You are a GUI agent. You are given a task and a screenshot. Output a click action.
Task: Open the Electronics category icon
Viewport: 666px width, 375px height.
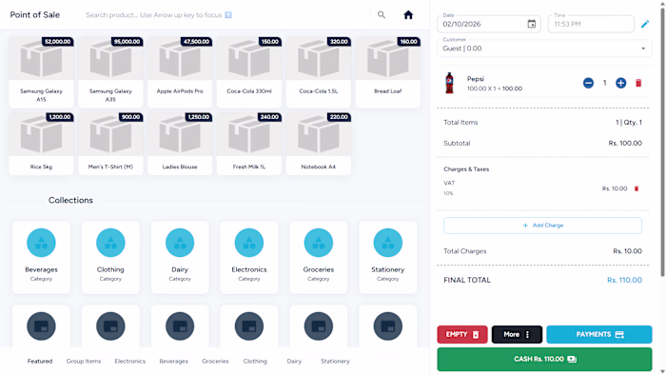249,243
